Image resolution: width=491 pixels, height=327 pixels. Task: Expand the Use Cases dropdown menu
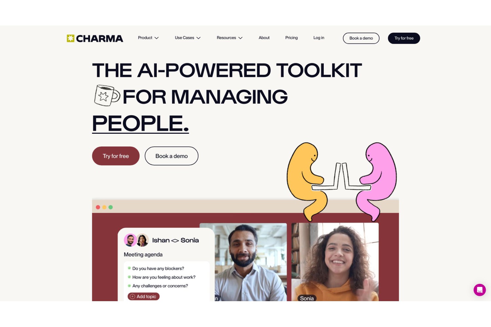tap(188, 38)
